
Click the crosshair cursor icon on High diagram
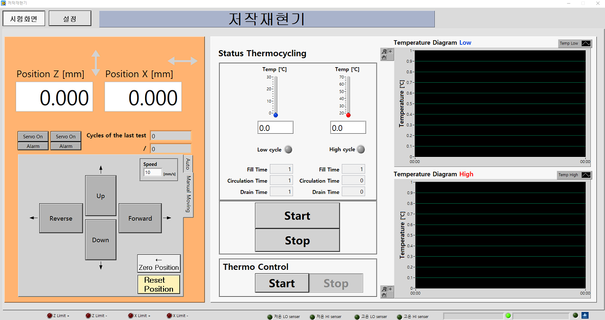[x=390, y=289]
